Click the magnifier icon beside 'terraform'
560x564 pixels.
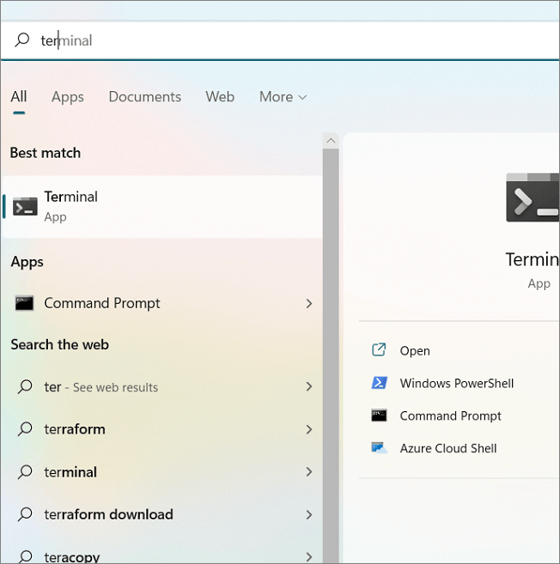(25, 429)
